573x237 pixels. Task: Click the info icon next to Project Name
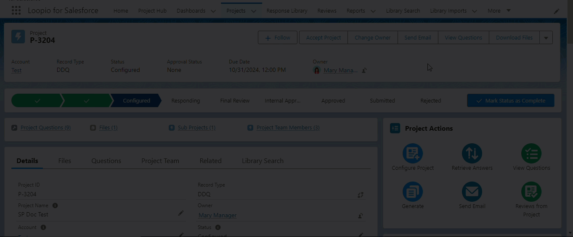[x=55, y=205]
